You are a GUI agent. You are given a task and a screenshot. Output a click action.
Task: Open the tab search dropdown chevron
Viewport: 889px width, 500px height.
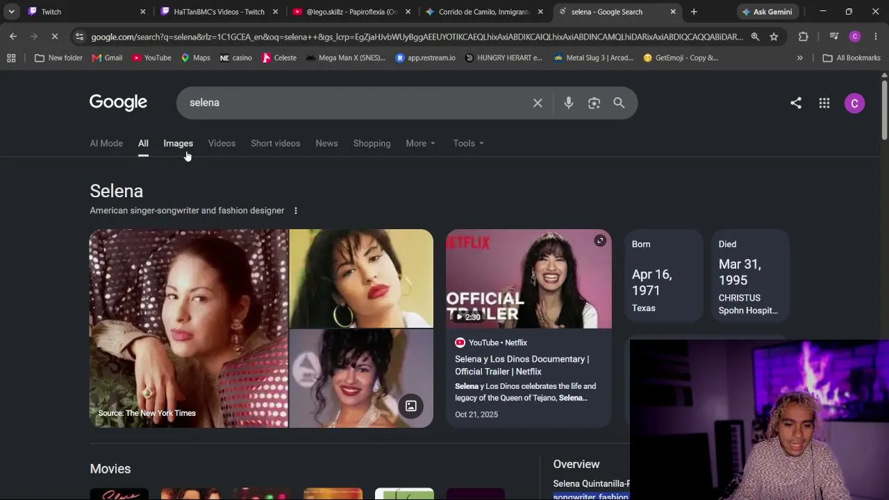(12, 12)
